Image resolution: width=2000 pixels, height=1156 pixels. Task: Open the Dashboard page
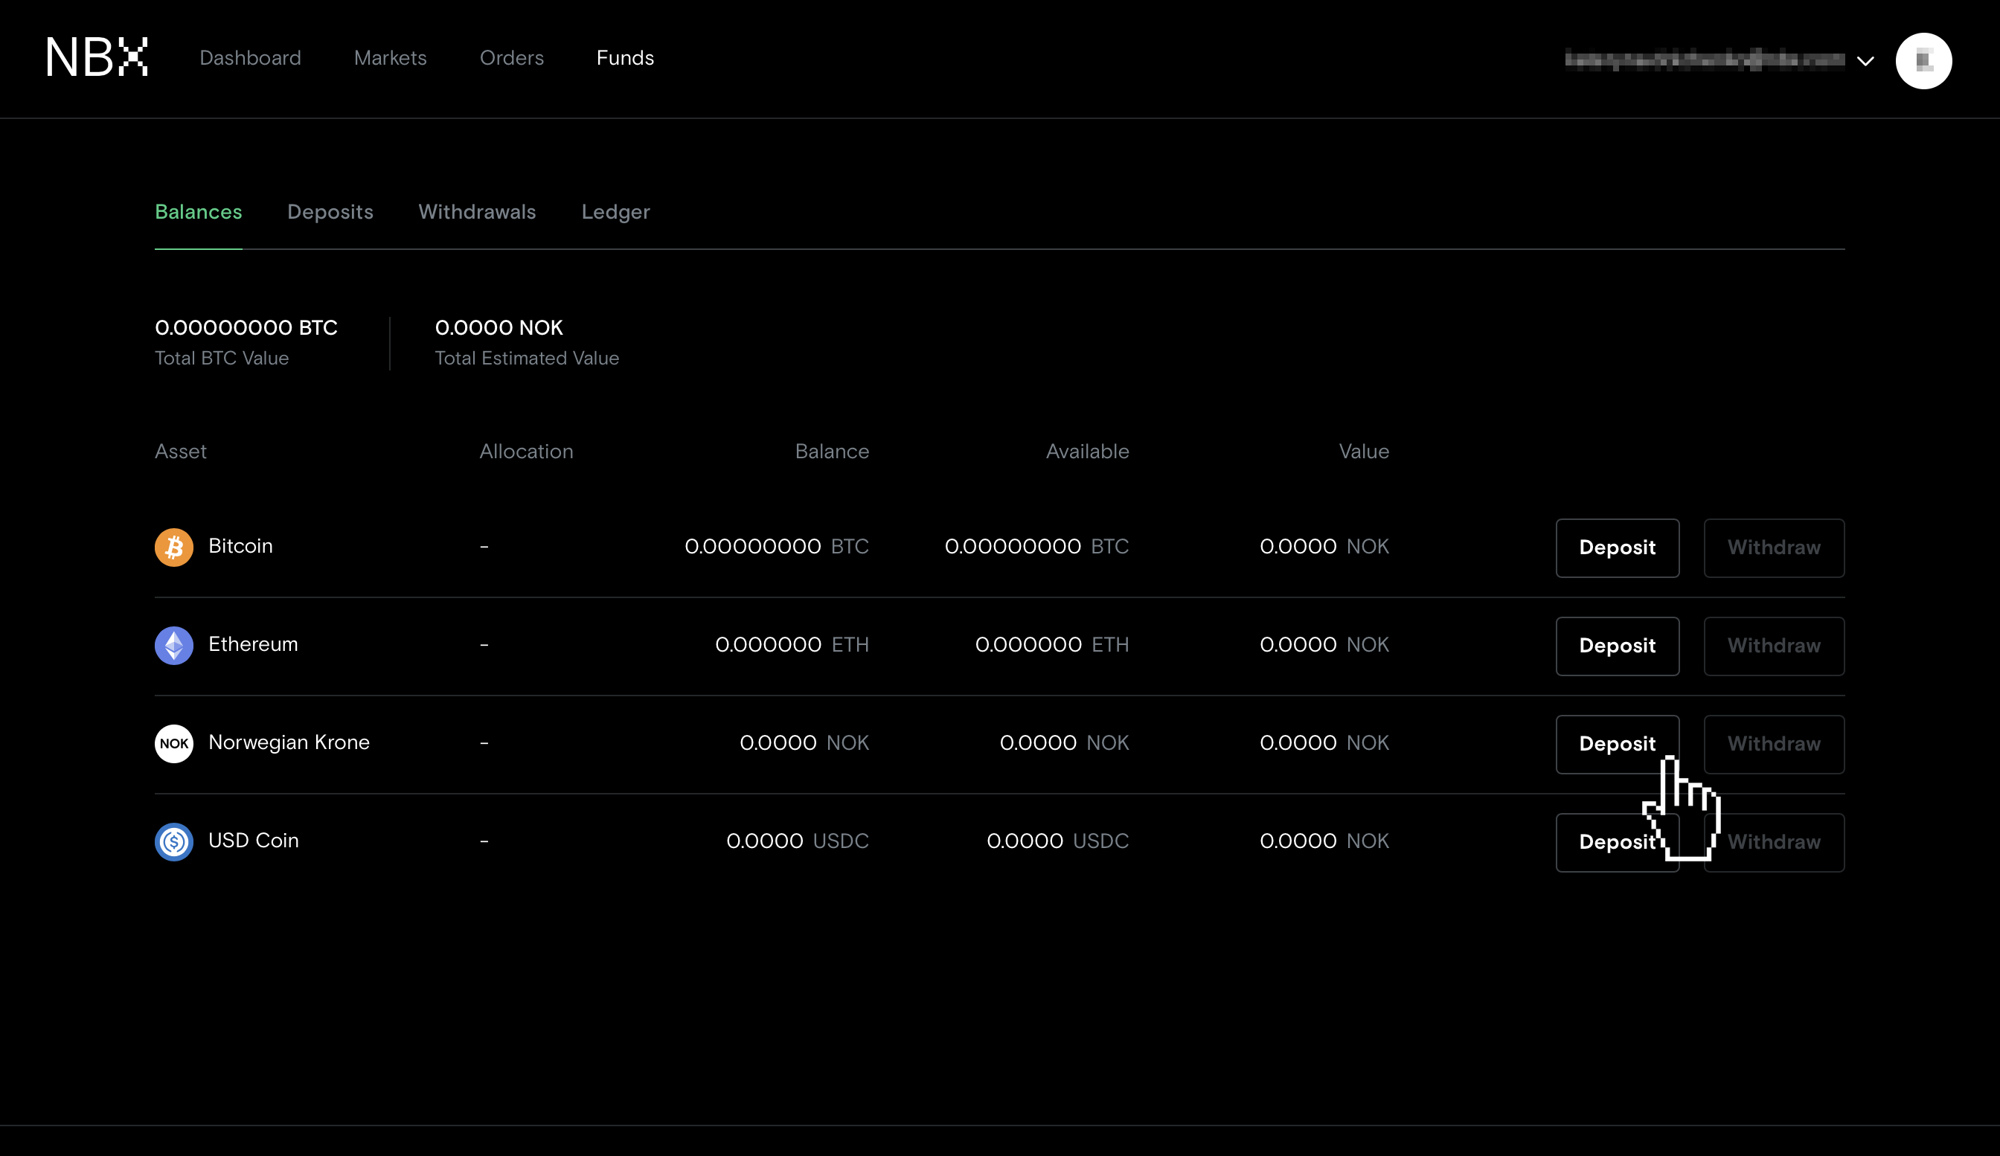pyautogui.click(x=250, y=58)
